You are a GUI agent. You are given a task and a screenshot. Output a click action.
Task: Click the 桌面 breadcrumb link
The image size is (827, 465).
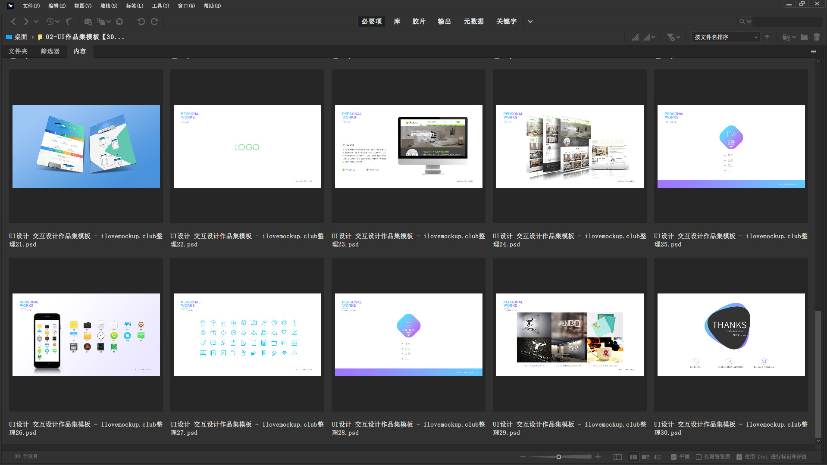pos(20,37)
